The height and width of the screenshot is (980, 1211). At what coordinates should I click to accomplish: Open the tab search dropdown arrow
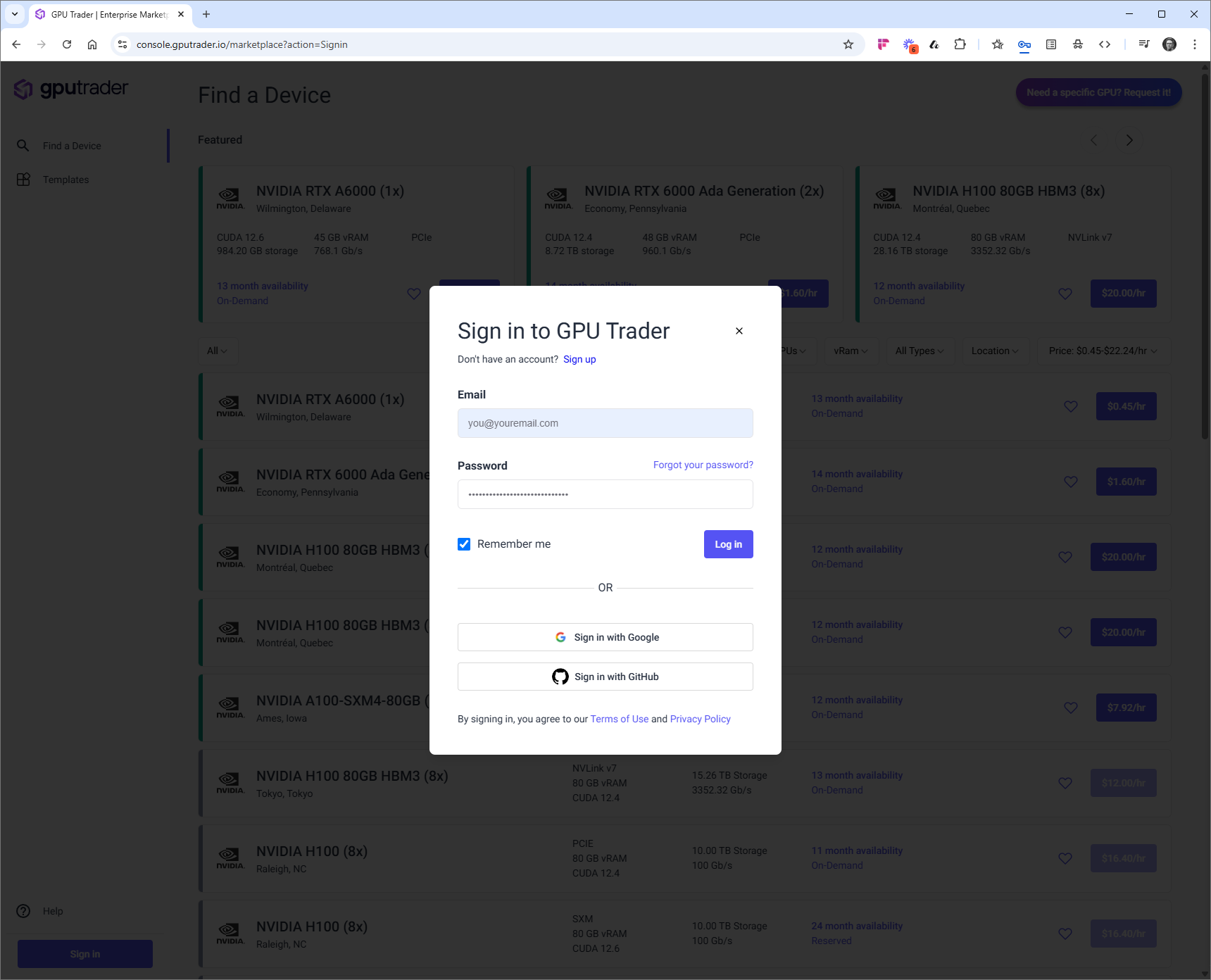[15, 14]
